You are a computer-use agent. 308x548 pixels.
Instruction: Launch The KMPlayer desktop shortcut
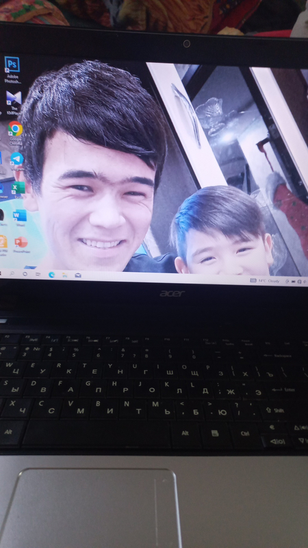[x=13, y=103]
